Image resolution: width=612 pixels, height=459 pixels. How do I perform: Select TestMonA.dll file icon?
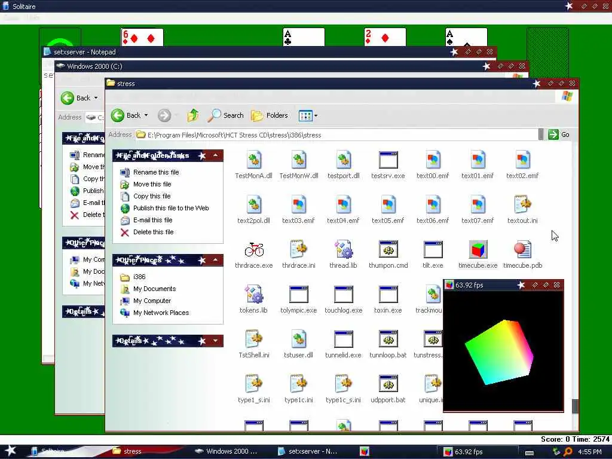(253, 160)
